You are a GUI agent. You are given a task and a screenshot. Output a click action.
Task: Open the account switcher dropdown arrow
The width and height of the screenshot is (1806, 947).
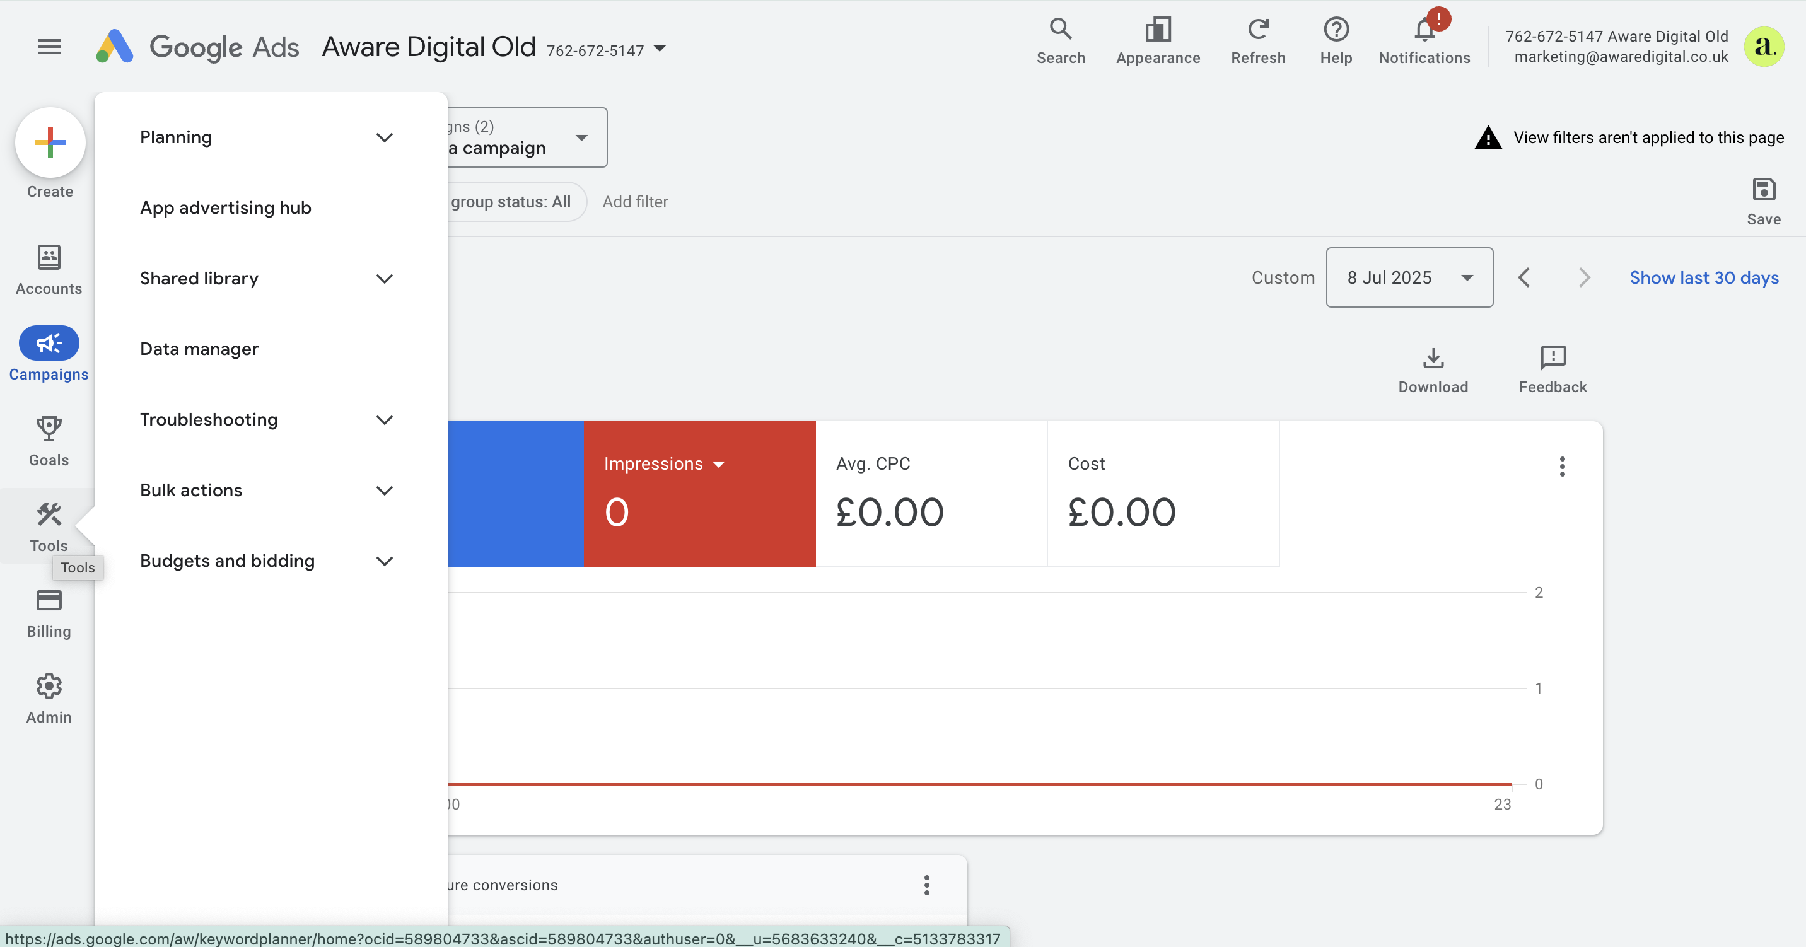[660, 49]
